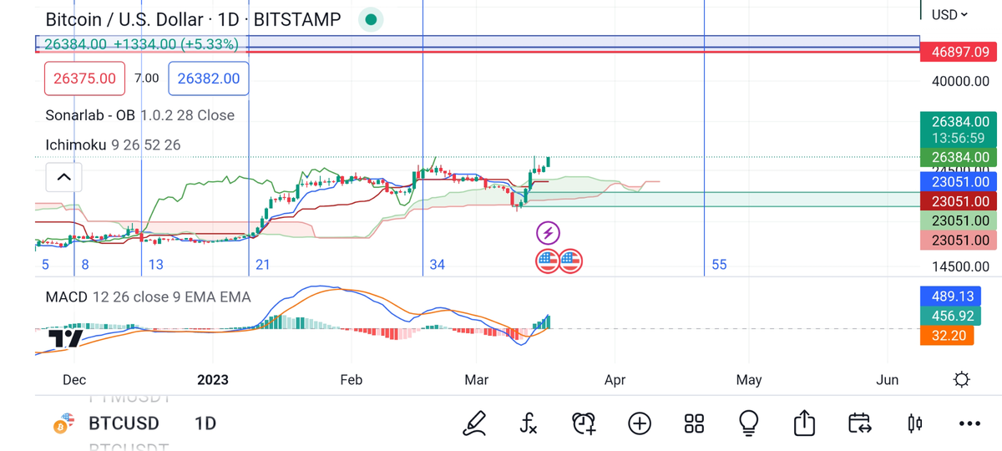This screenshot has height=451, width=1002.
Task: Expand the USD currency dropdown
Action: tap(949, 14)
